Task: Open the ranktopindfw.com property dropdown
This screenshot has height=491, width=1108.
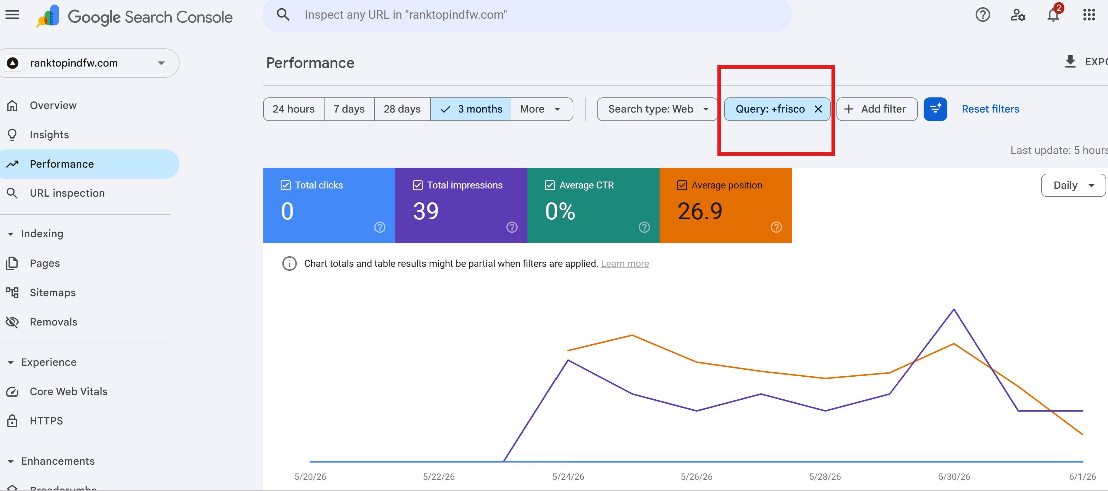Action: coord(90,63)
